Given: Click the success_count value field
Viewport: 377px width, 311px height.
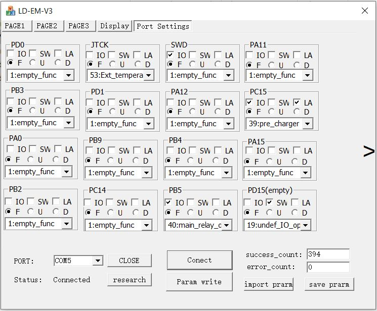Looking at the screenshot, I should point(327,254).
